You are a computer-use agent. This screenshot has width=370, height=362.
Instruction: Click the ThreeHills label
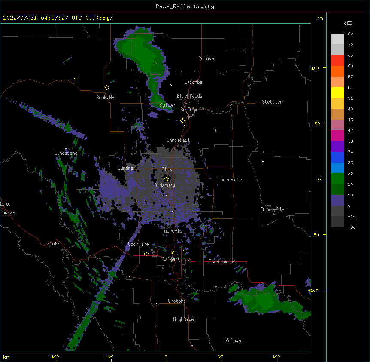pos(230,180)
